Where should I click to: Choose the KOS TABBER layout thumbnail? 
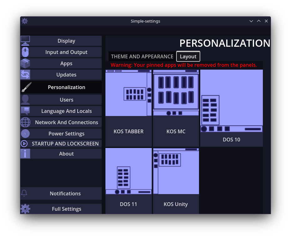pos(128,93)
